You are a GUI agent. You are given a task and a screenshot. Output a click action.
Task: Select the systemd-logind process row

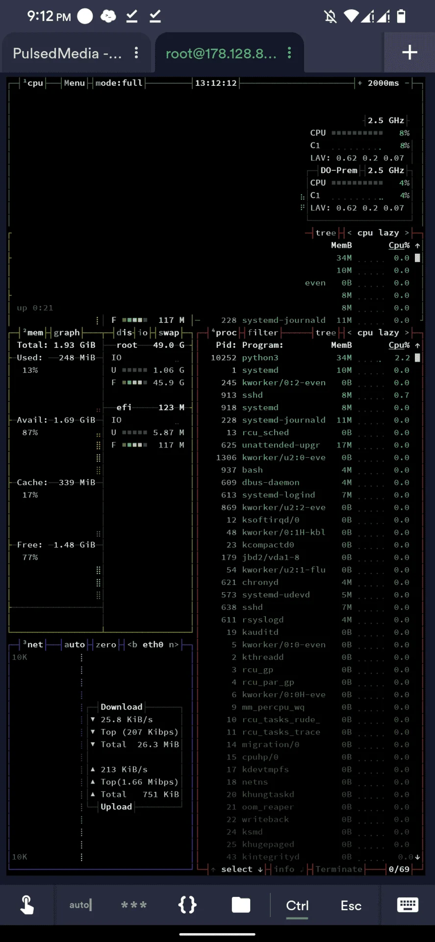tap(310, 495)
